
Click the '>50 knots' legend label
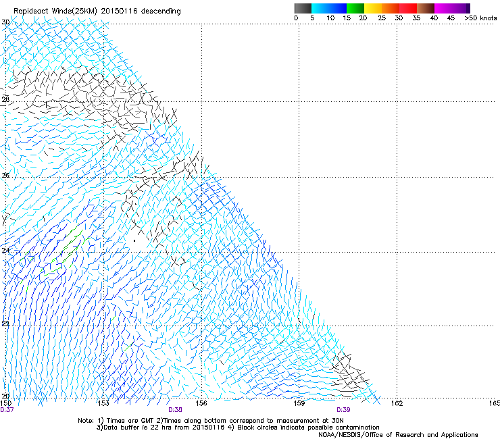click(x=480, y=18)
